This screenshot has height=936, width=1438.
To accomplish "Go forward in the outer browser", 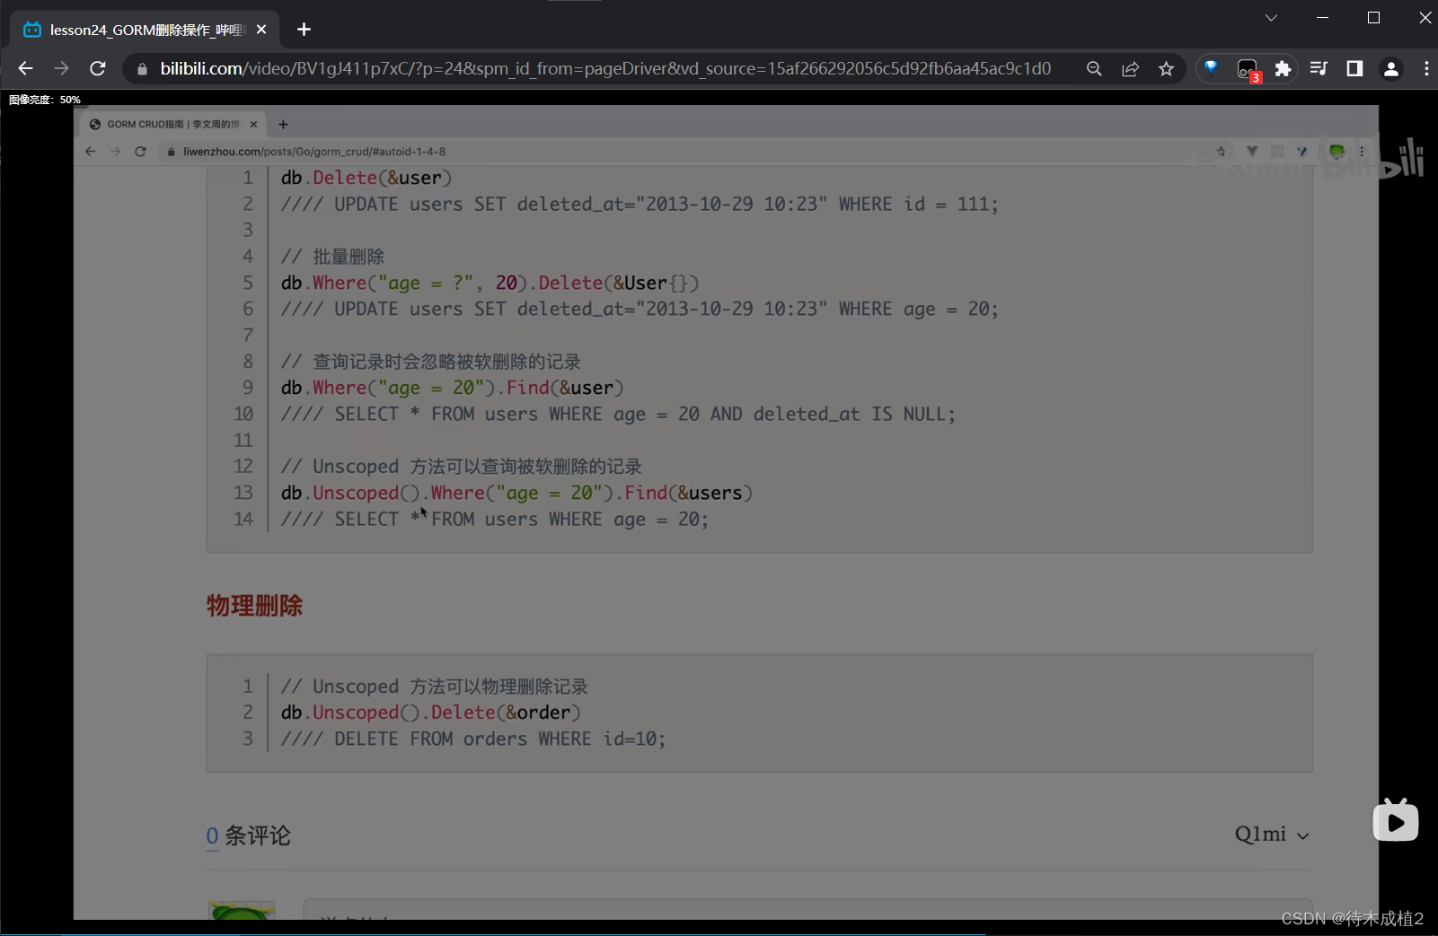I will click(61, 68).
